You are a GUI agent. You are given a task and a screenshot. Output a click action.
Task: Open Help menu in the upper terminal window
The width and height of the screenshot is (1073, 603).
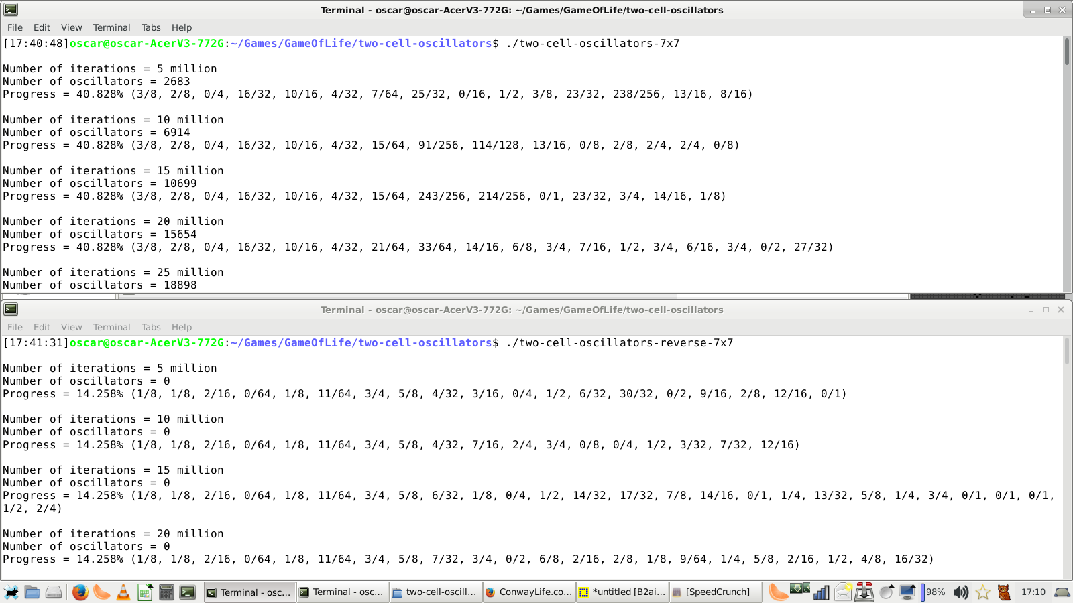tap(182, 27)
